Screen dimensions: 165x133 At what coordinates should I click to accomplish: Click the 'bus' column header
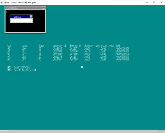(9, 46)
